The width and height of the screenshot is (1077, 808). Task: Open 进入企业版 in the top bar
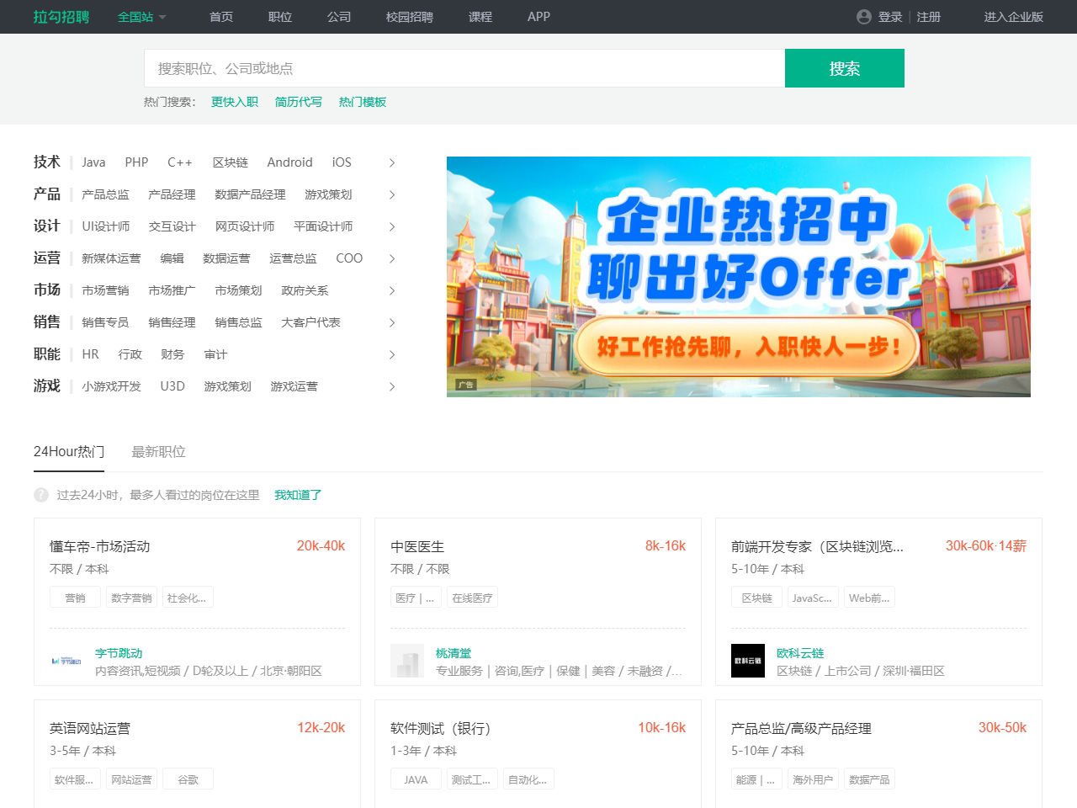tap(1012, 17)
